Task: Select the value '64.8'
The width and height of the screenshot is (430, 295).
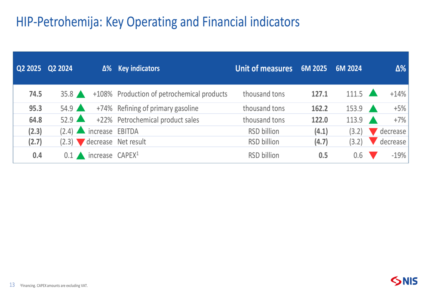Action: [35, 120]
